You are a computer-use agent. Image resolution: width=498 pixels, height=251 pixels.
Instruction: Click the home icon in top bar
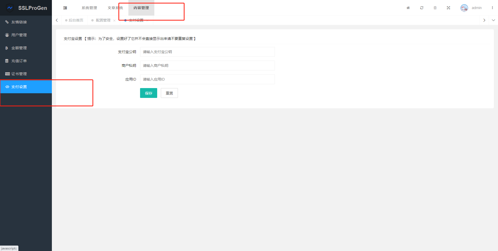coord(408,8)
